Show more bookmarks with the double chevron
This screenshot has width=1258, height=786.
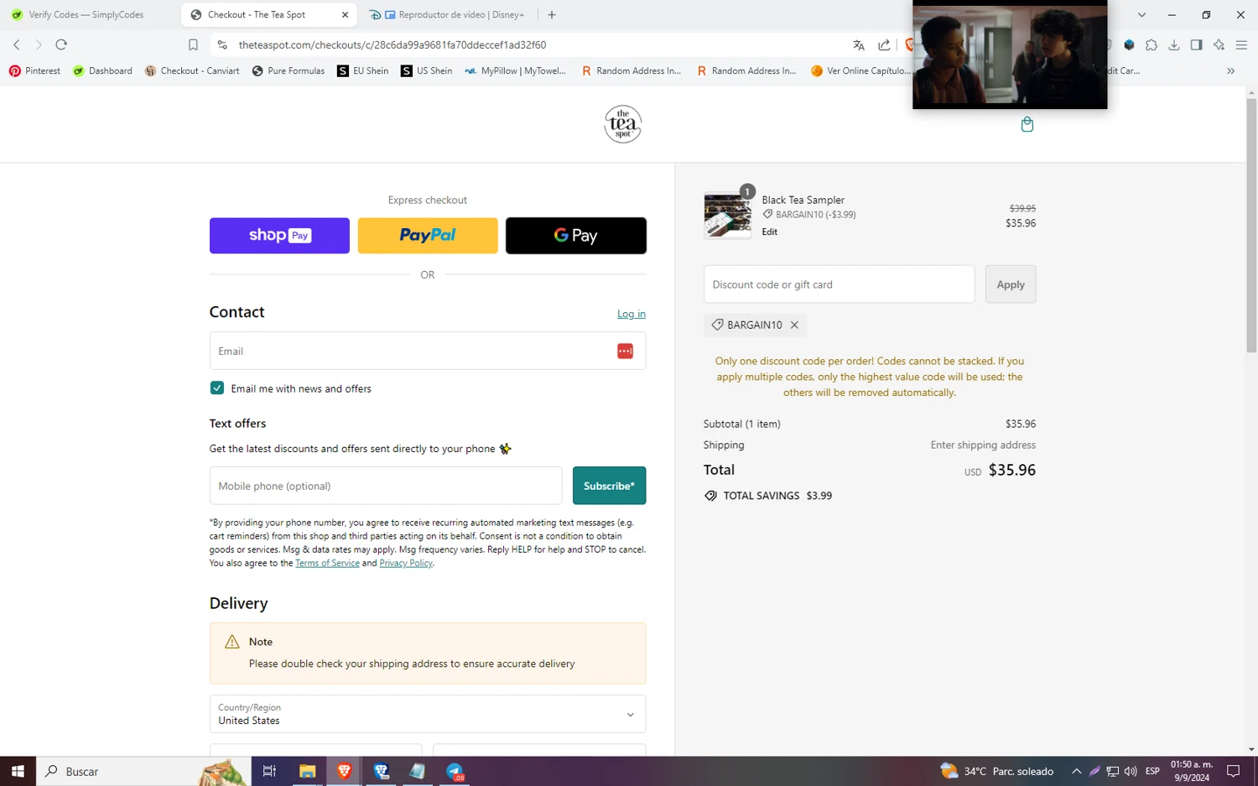tap(1230, 71)
